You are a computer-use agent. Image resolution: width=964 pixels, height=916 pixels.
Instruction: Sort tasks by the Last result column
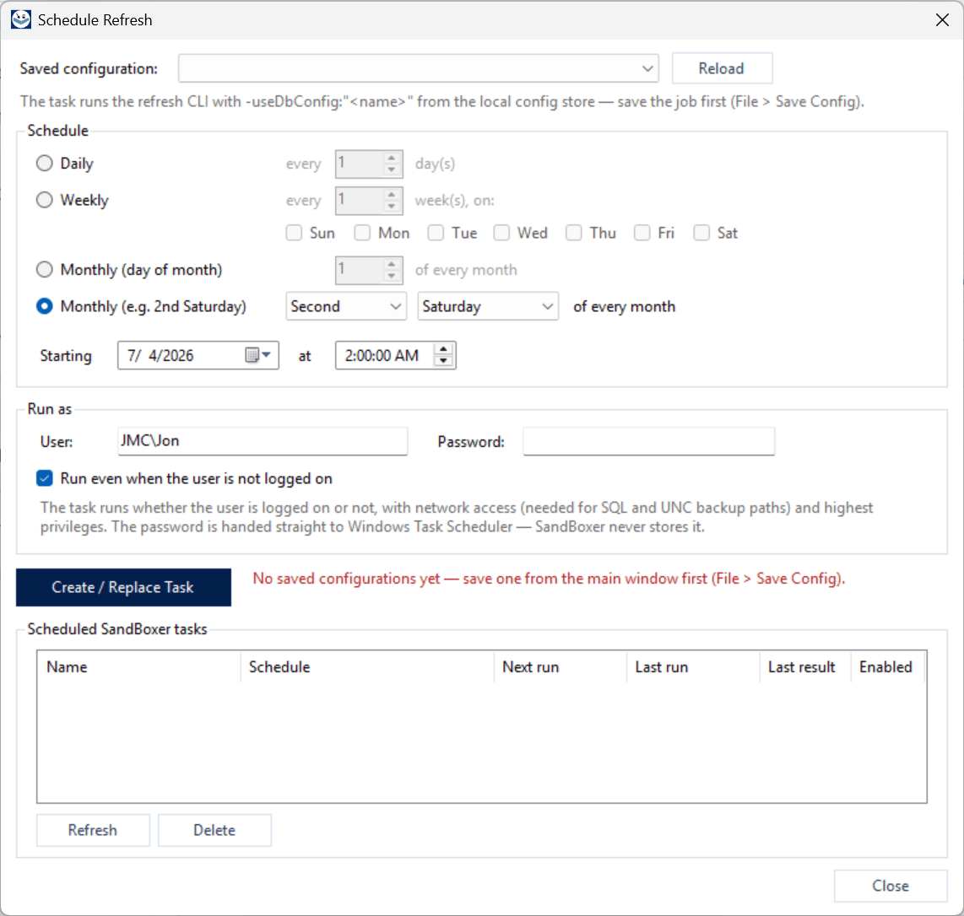click(x=804, y=666)
